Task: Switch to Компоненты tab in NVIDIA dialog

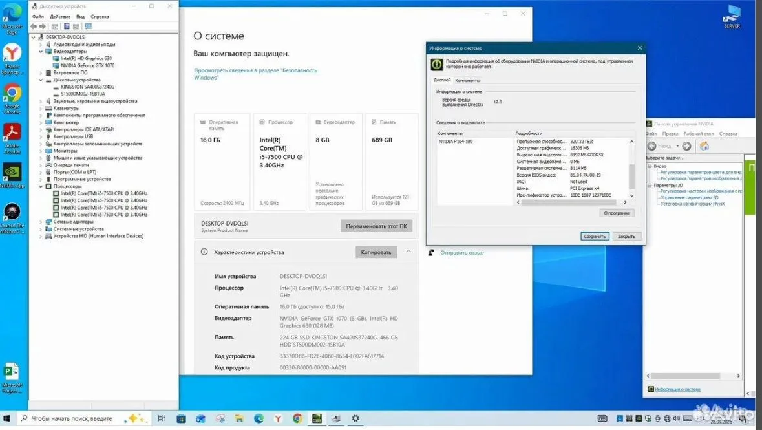Action: [467, 80]
